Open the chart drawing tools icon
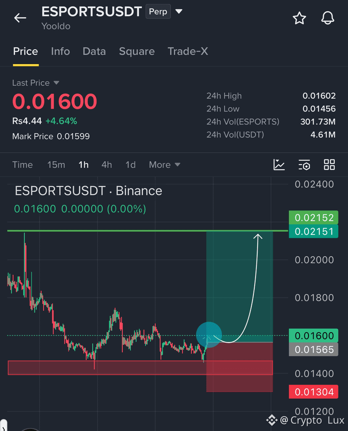Image resolution: width=348 pixels, height=431 pixels. coord(279,165)
